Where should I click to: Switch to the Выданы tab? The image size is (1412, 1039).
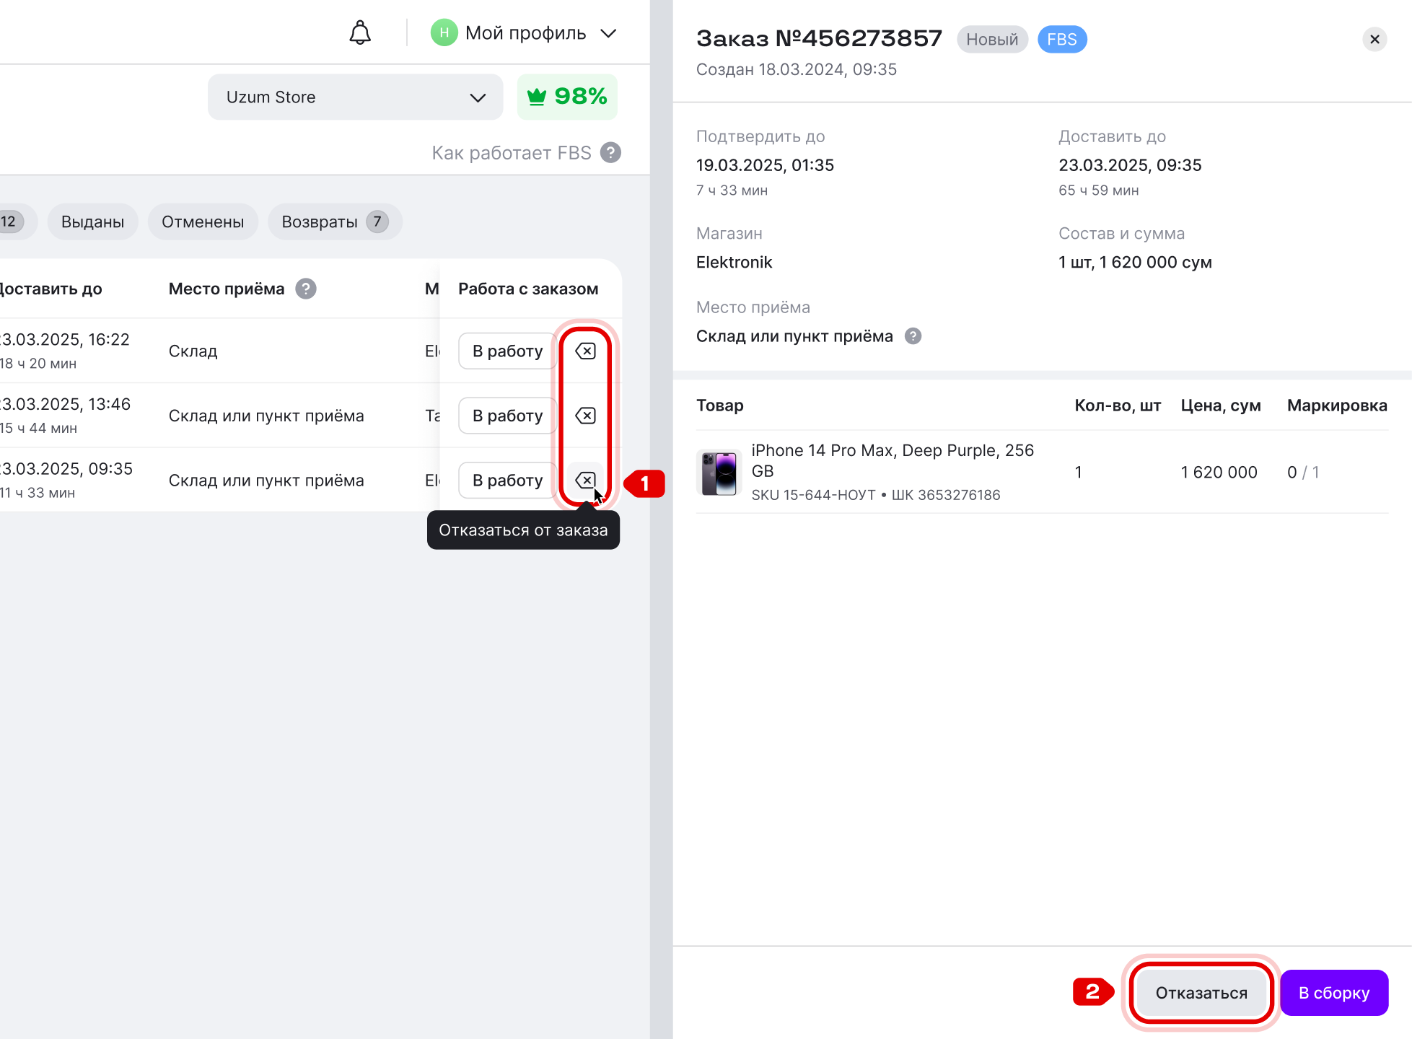point(92,222)
